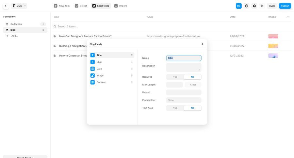Click the drag handle of Title field
The image size is (294, 158).
coord(132,55)
